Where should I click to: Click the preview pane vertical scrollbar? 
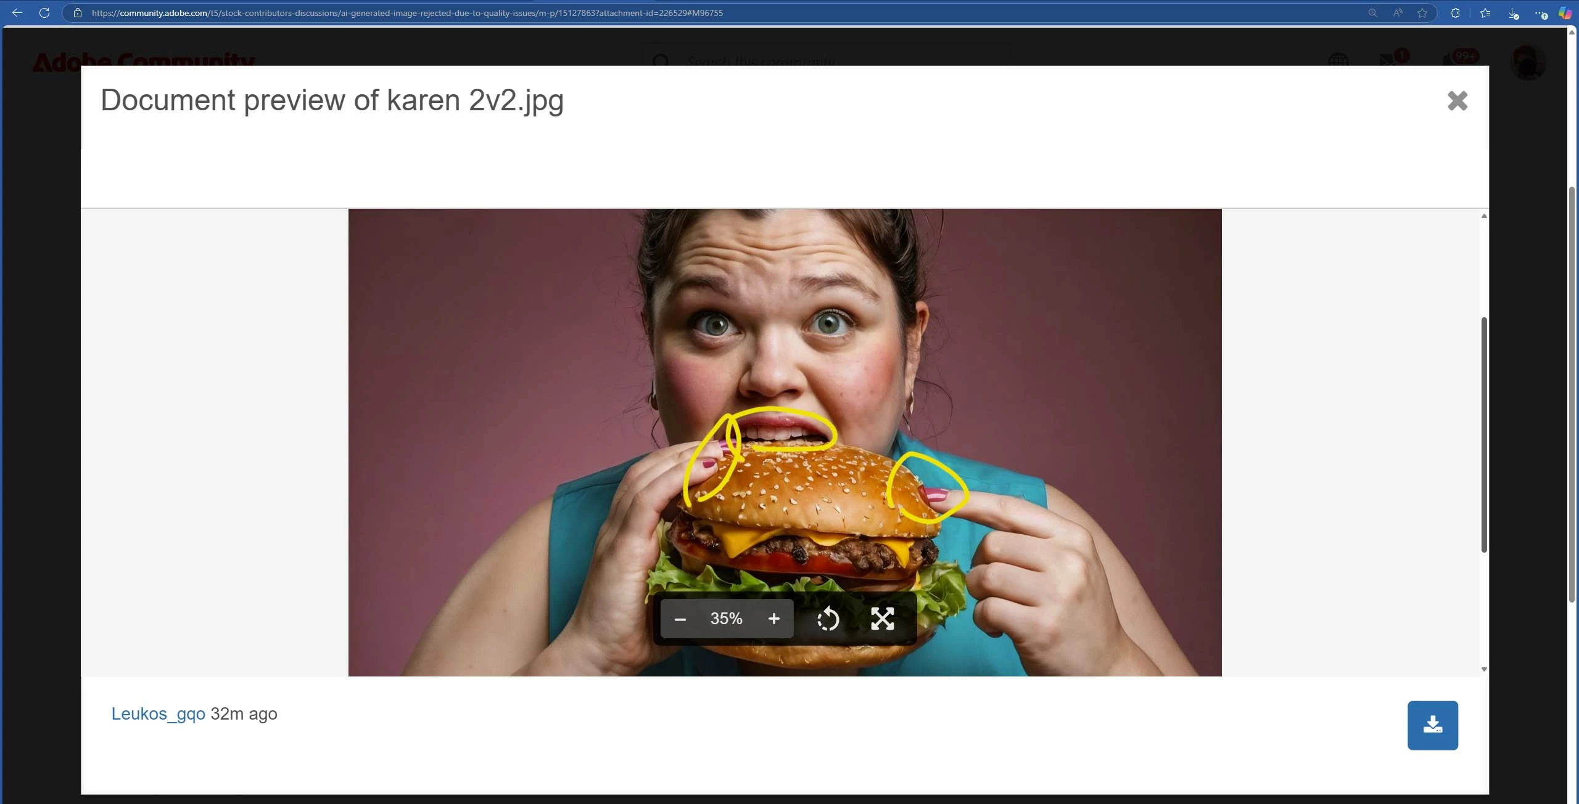[x=1484, y=434]
